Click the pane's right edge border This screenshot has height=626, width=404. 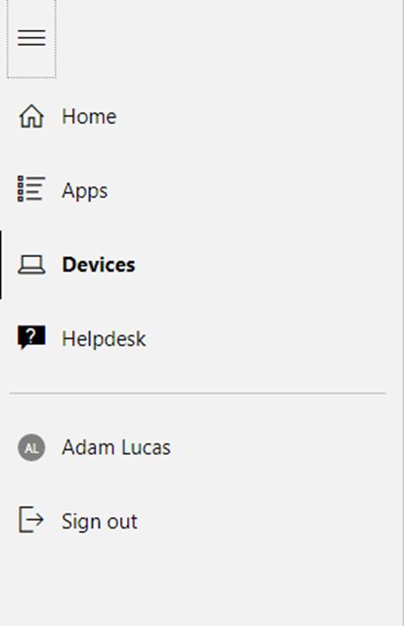pyautogui.click(x=403, y=313)
